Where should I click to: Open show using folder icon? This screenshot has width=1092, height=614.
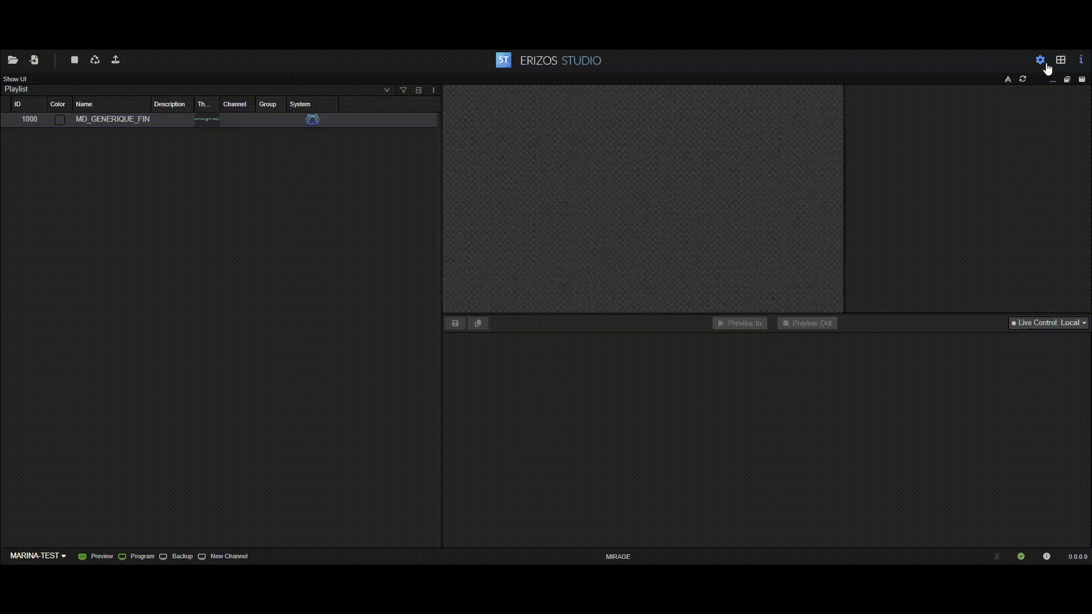13,60
